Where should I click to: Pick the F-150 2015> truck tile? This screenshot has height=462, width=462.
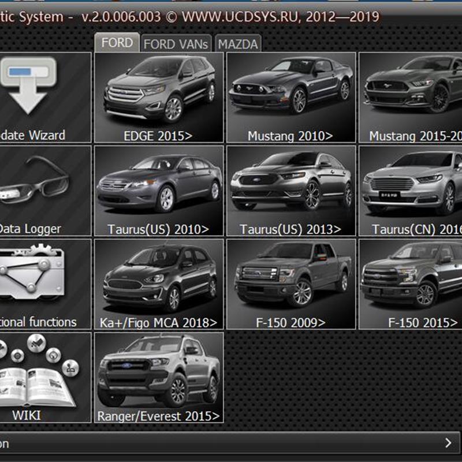tap(411, 284)
